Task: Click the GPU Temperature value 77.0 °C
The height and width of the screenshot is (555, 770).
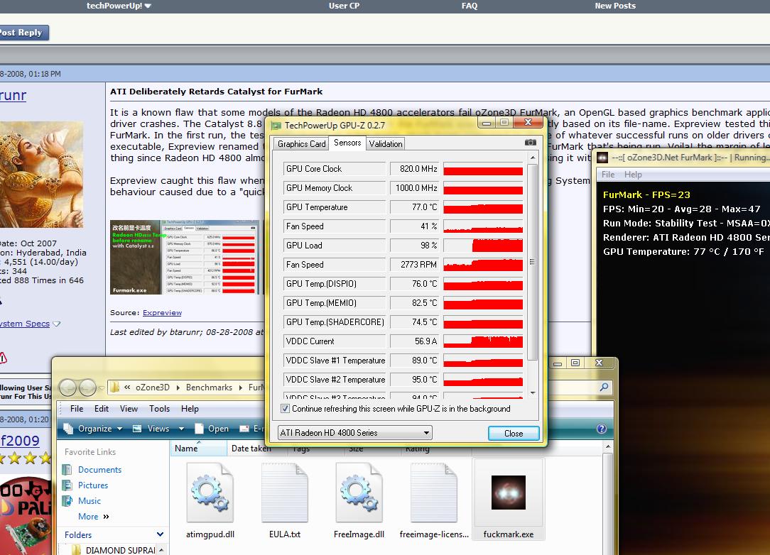Action: tap(414, 207)
